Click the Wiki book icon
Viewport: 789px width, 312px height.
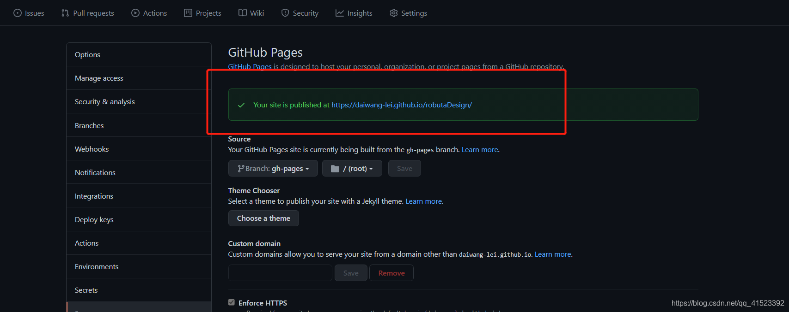click(x=243, y=13)
